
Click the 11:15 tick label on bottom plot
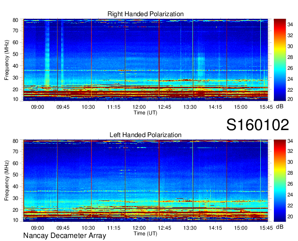click(x=114, y=228)
